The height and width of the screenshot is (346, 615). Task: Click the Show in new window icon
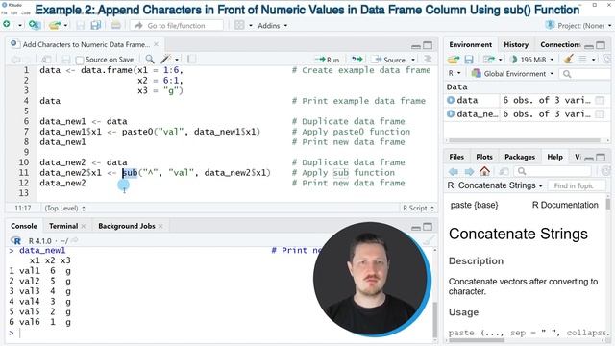tap(46, 60)
